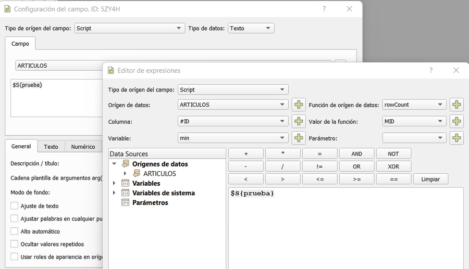Toggle the Alto automático checkbox
Image resolution: width=469 pixels, height=269 pixels.
click(x=15, y=232)
